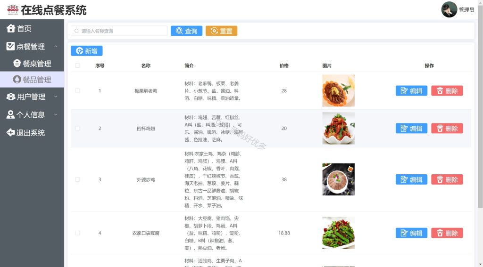
Task: Open 餐桌管理 in the sidebar
Action: click(32, 64)
